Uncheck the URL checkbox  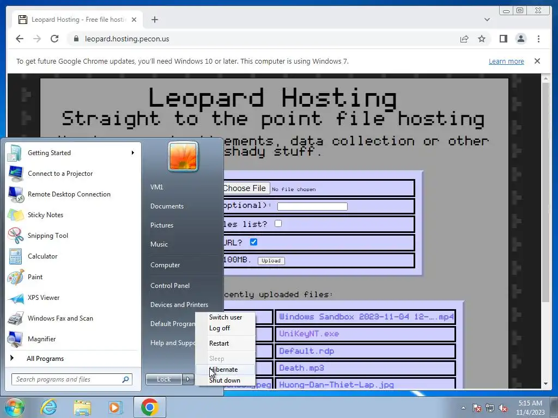253,242
